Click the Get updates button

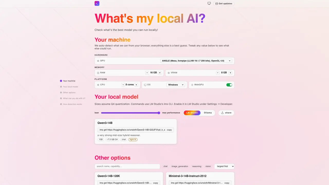point(224,4)
